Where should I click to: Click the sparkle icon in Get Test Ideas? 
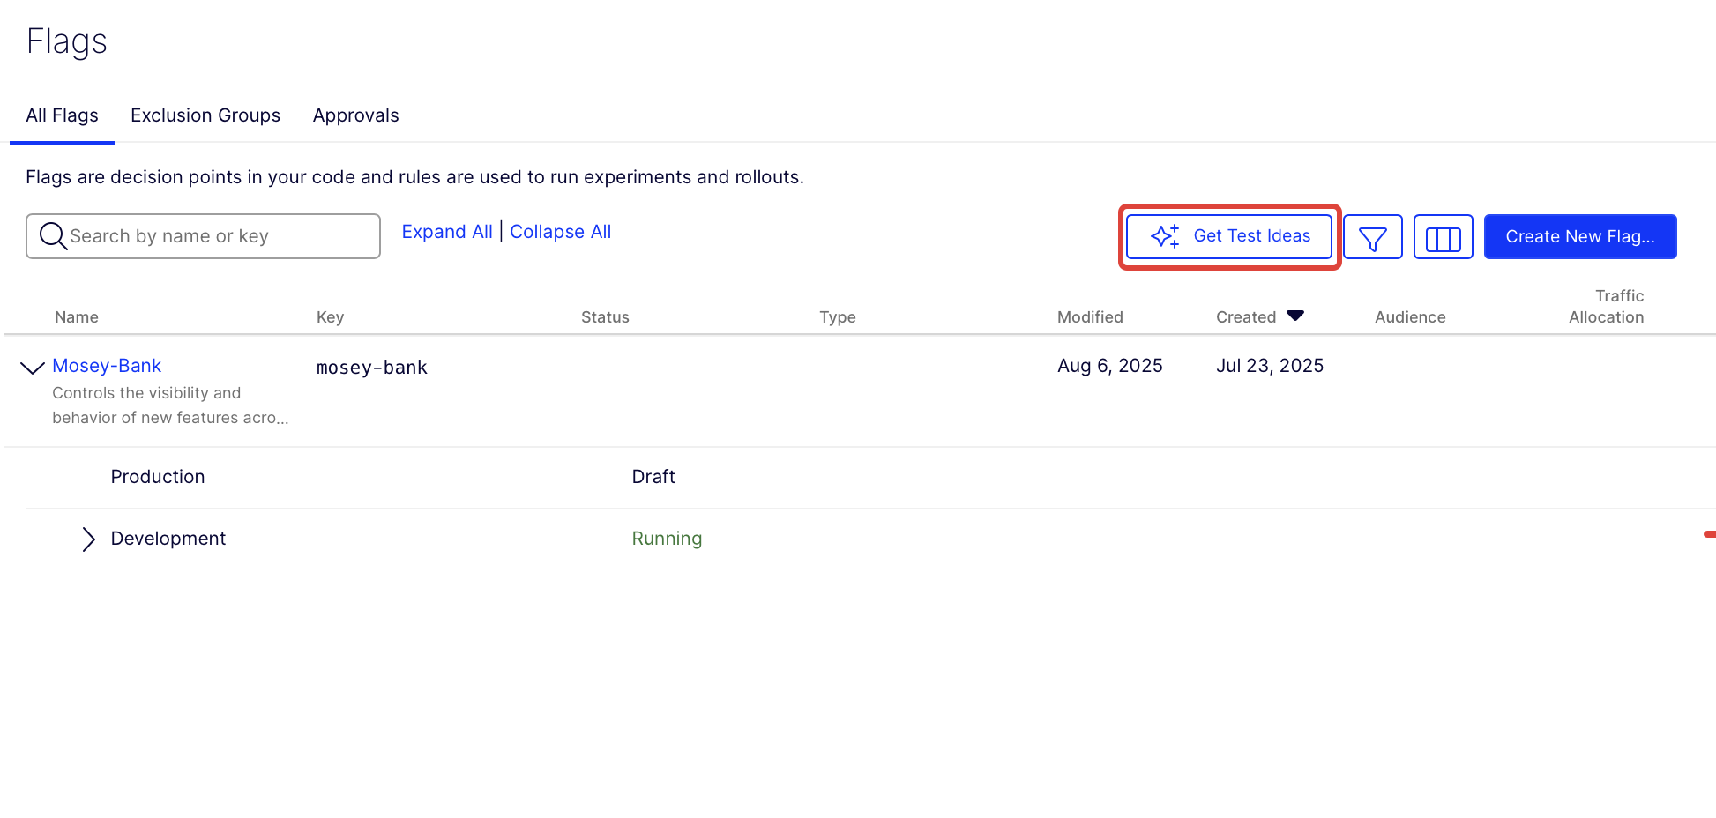[1165, 236]
